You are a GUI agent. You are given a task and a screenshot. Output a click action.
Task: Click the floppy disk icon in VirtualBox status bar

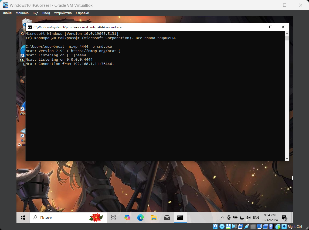[x=228, y=226]
